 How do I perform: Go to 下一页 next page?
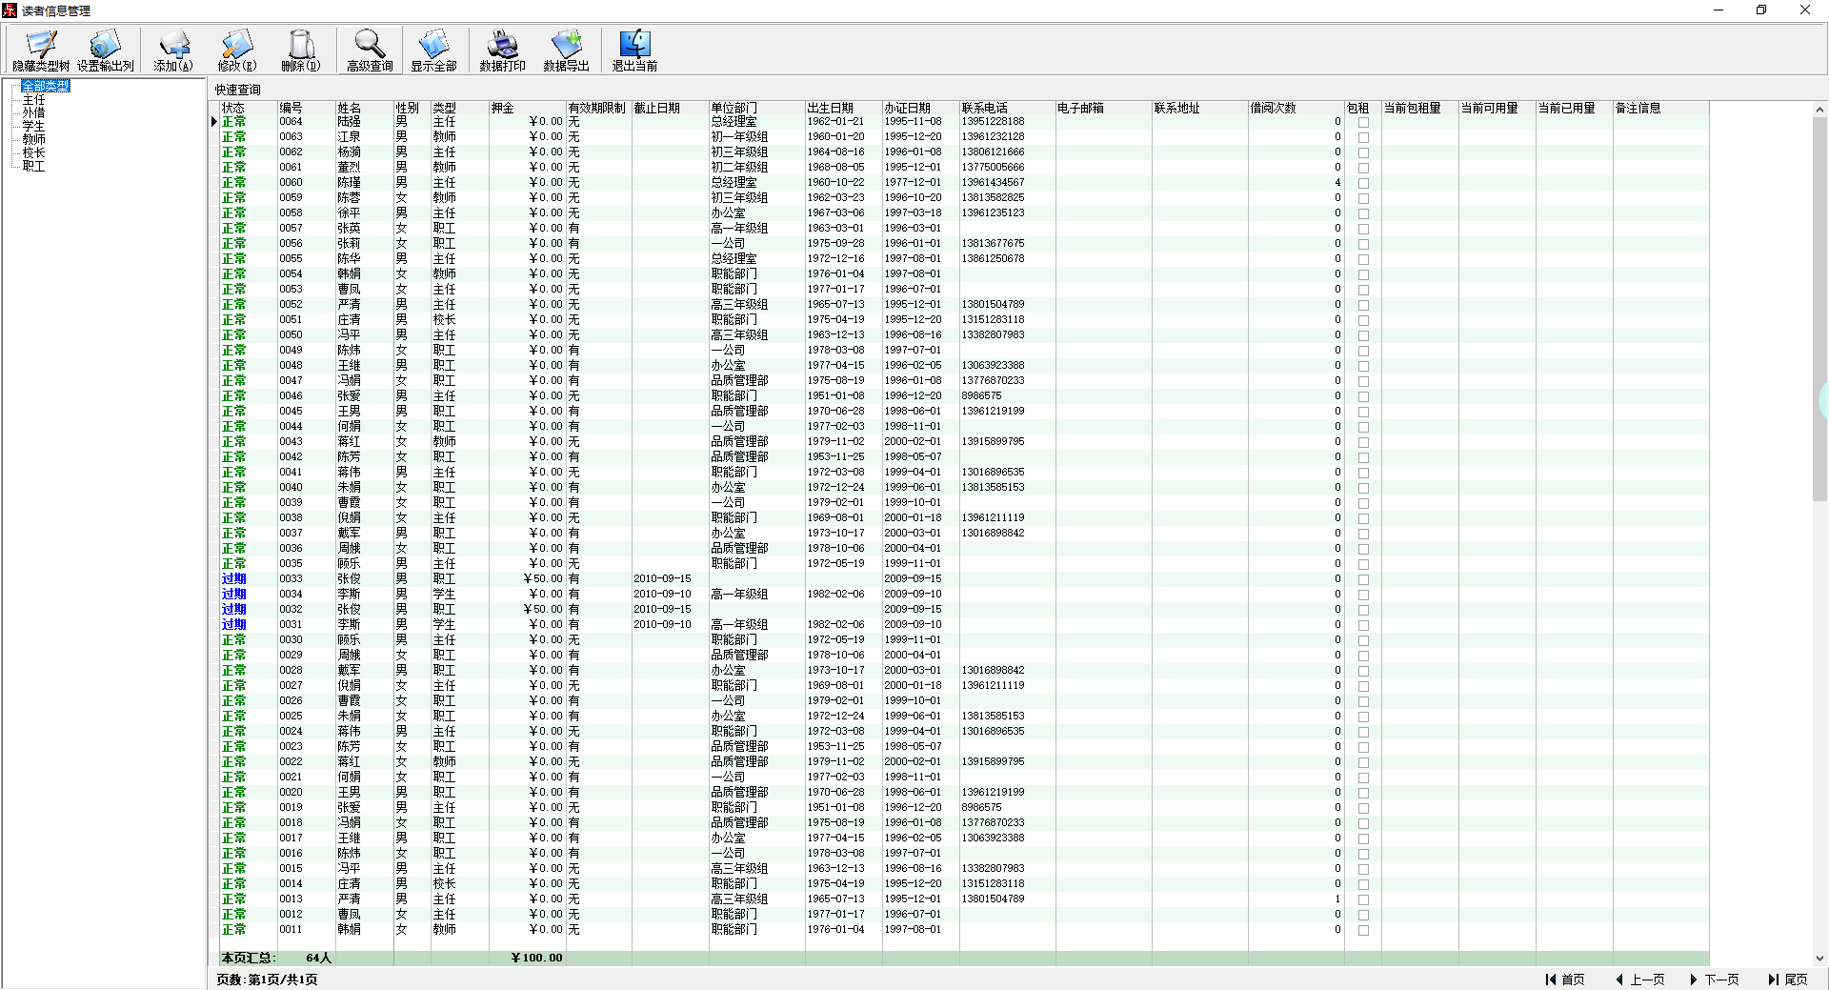[x=1715, y=980]
